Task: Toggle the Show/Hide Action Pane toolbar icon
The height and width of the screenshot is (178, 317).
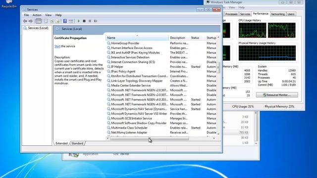Action: point(71,21)
